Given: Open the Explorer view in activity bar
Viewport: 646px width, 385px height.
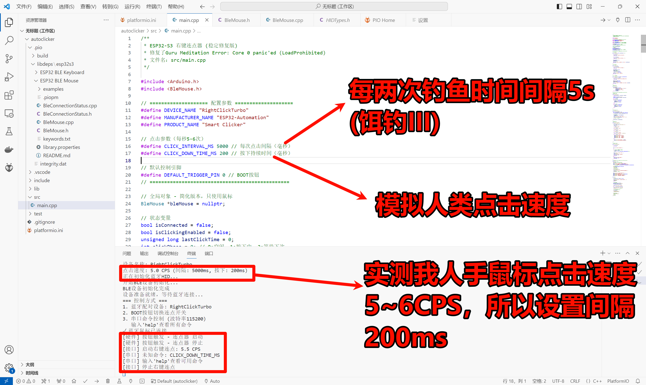Looking at the screenshot, I should point(9,22).
